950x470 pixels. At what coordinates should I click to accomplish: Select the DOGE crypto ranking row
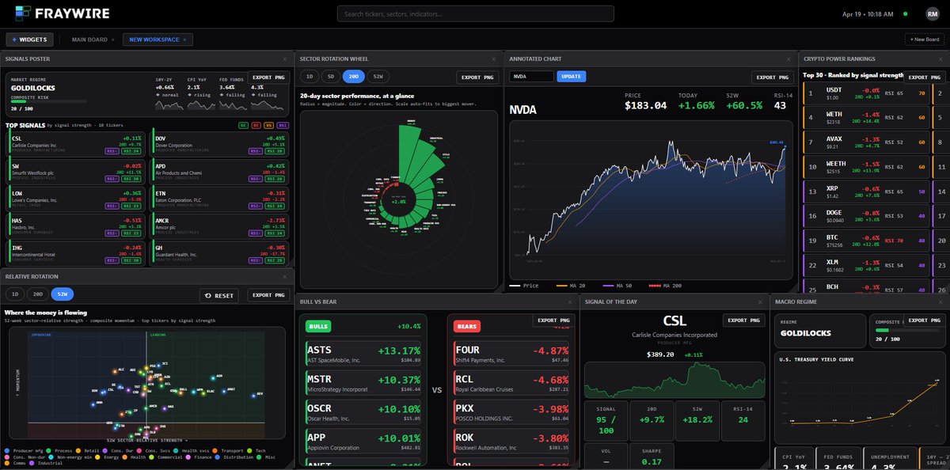[867, 215]
